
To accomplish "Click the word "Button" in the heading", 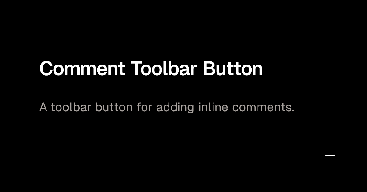I will point(233,68).
